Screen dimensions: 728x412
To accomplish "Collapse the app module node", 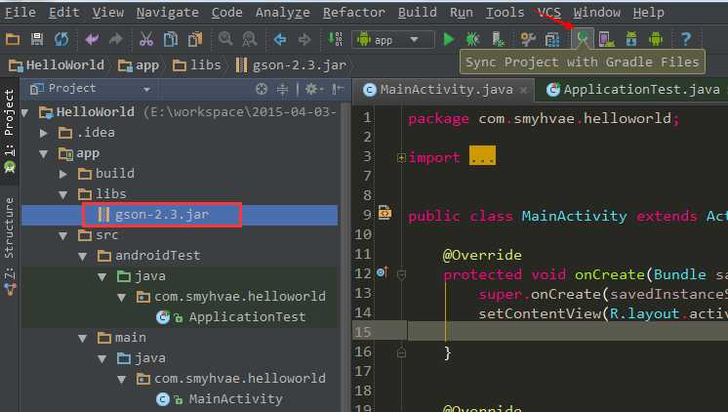I will pos(44,153).
